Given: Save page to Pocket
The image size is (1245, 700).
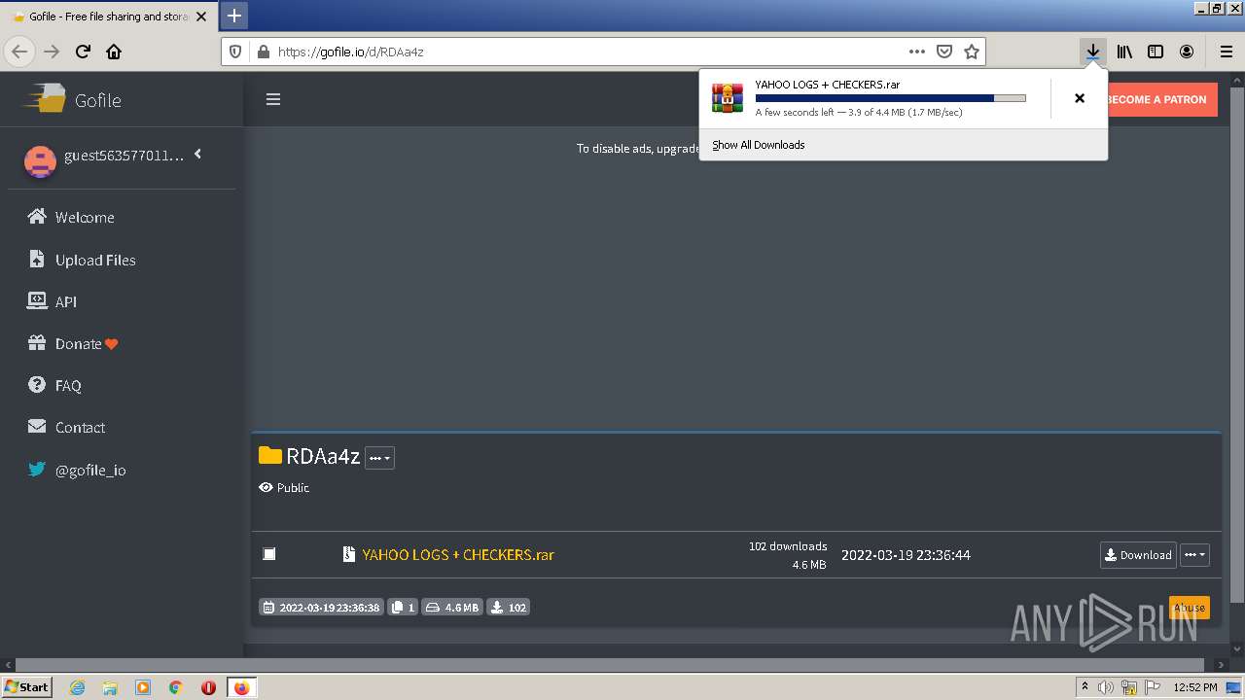Looking at the screenshot, I should [943, 52].
